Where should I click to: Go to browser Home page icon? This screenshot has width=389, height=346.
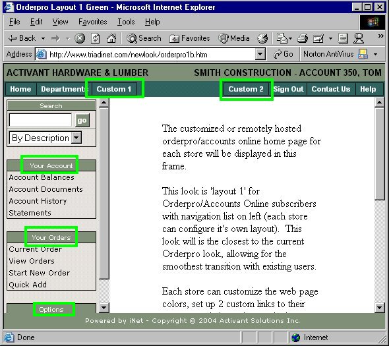pos(111,38)
